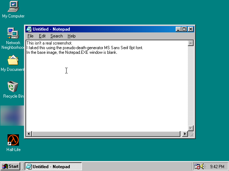Open the Search menu in Notepad
Image resolution: width=229 pixels, height=171 pixels.
pos(57,36)
